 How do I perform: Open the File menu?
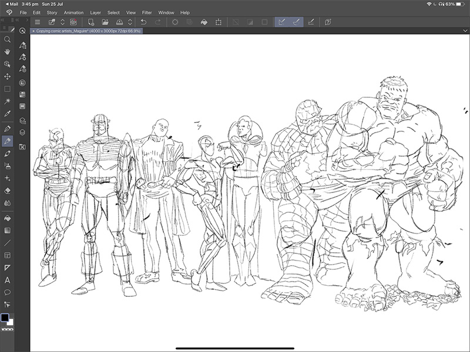(23, 12)
